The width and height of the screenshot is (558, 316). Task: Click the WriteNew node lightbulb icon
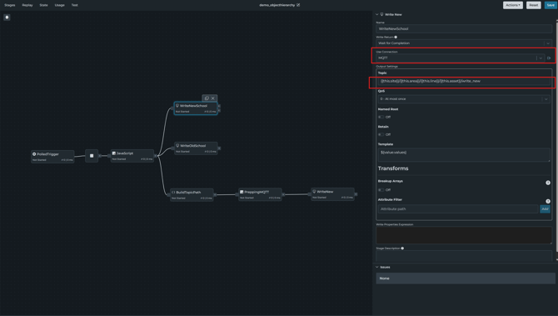[x=314, y=192]
